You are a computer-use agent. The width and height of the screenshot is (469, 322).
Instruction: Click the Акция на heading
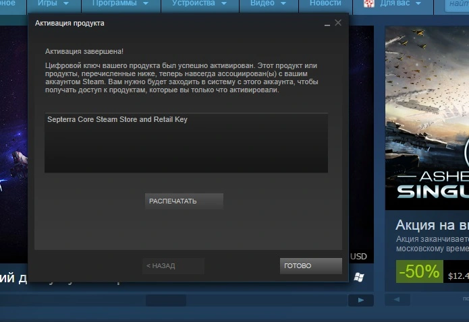pos(432,225)
